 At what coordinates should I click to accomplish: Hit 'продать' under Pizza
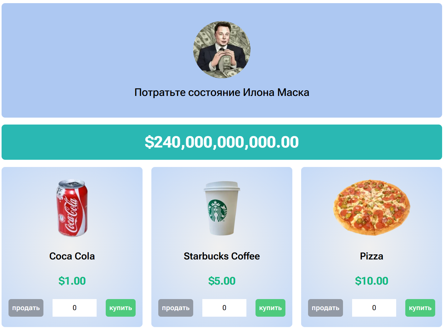[325, 308]
